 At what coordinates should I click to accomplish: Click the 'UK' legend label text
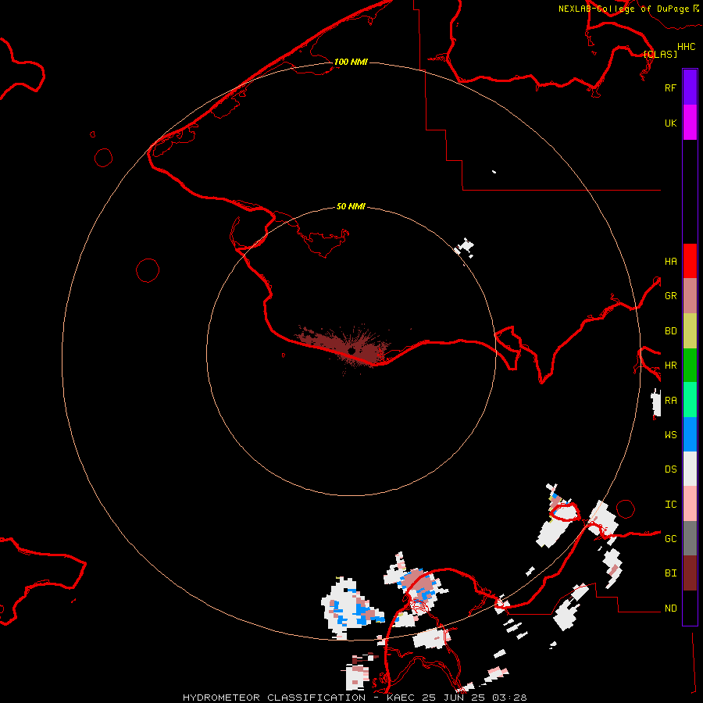670,123
